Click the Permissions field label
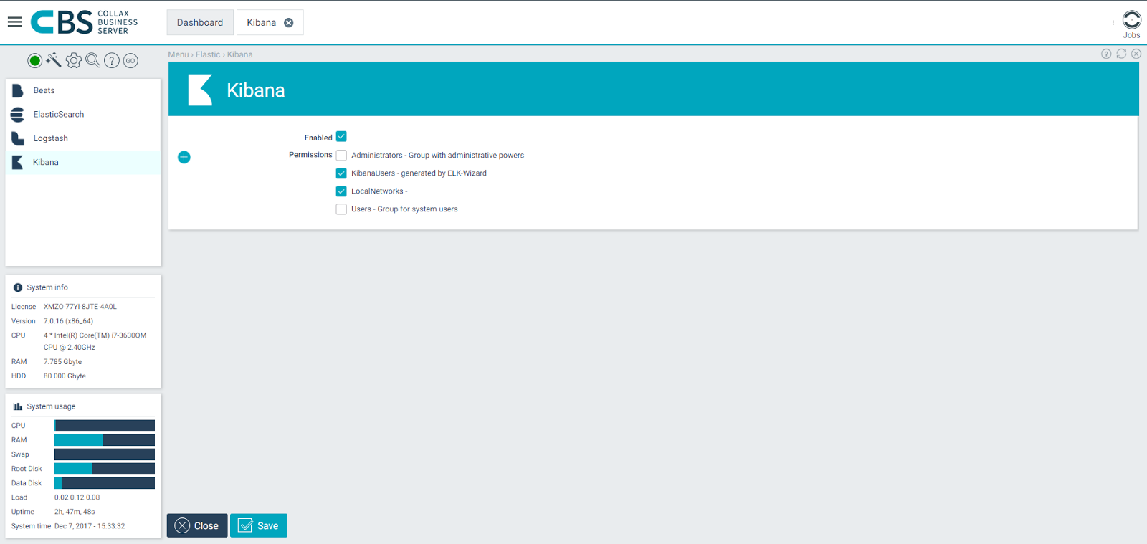Screen dimensions: 1147x544 [310, 155]
